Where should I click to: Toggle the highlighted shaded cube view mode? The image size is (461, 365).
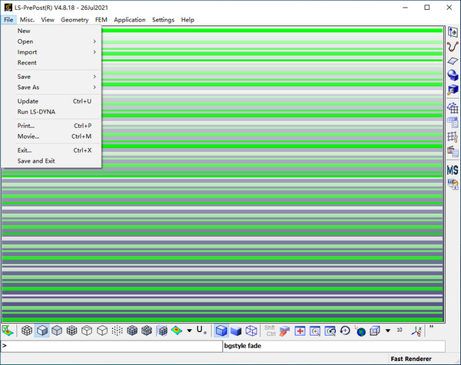pos(42,330)
